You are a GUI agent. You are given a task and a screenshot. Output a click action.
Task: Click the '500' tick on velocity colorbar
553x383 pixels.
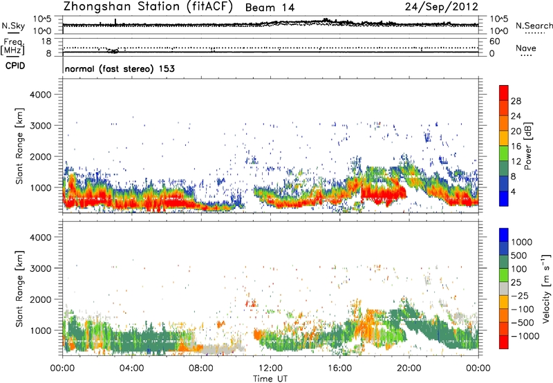[x=519, y=255]
